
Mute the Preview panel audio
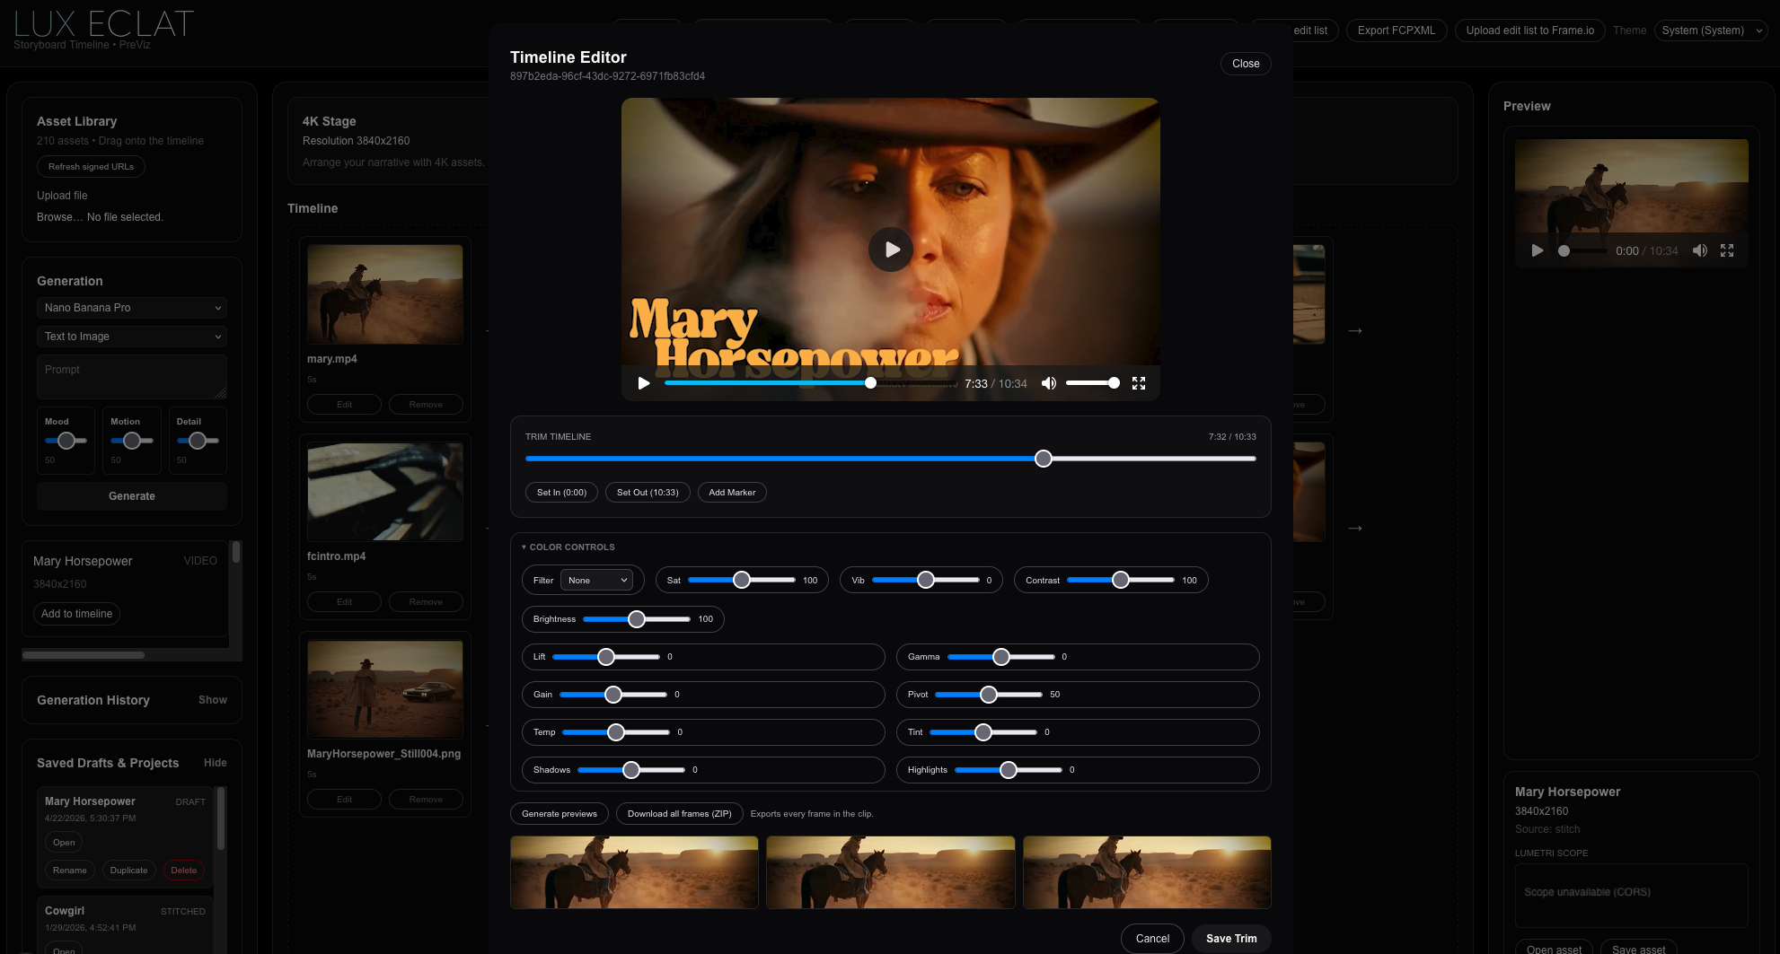coord(1700,251)
